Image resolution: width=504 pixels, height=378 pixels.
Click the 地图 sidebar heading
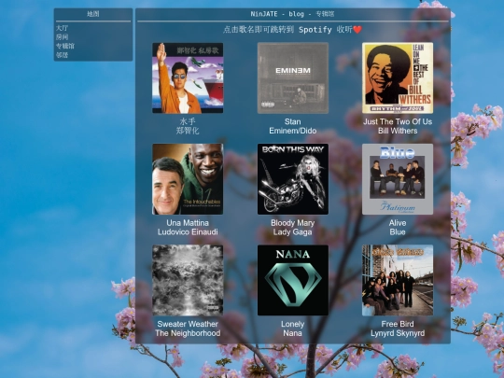[93, 14]
